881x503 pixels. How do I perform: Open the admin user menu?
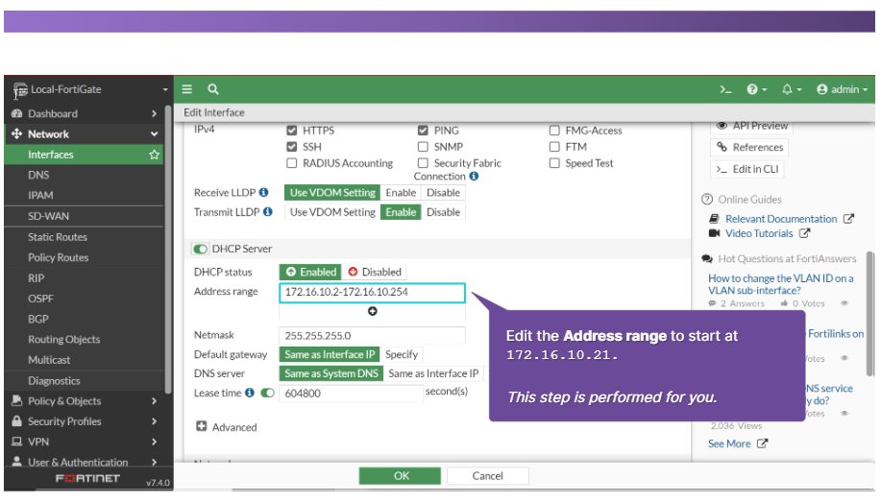[842, 89]
